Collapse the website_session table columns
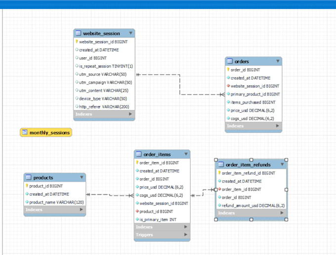 point(130,33)
